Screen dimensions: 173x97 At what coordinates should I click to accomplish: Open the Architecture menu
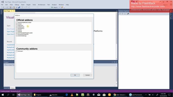(x=42, y=5)
